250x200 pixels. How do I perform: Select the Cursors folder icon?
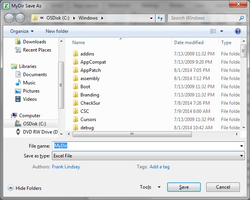tap(75, 120)
